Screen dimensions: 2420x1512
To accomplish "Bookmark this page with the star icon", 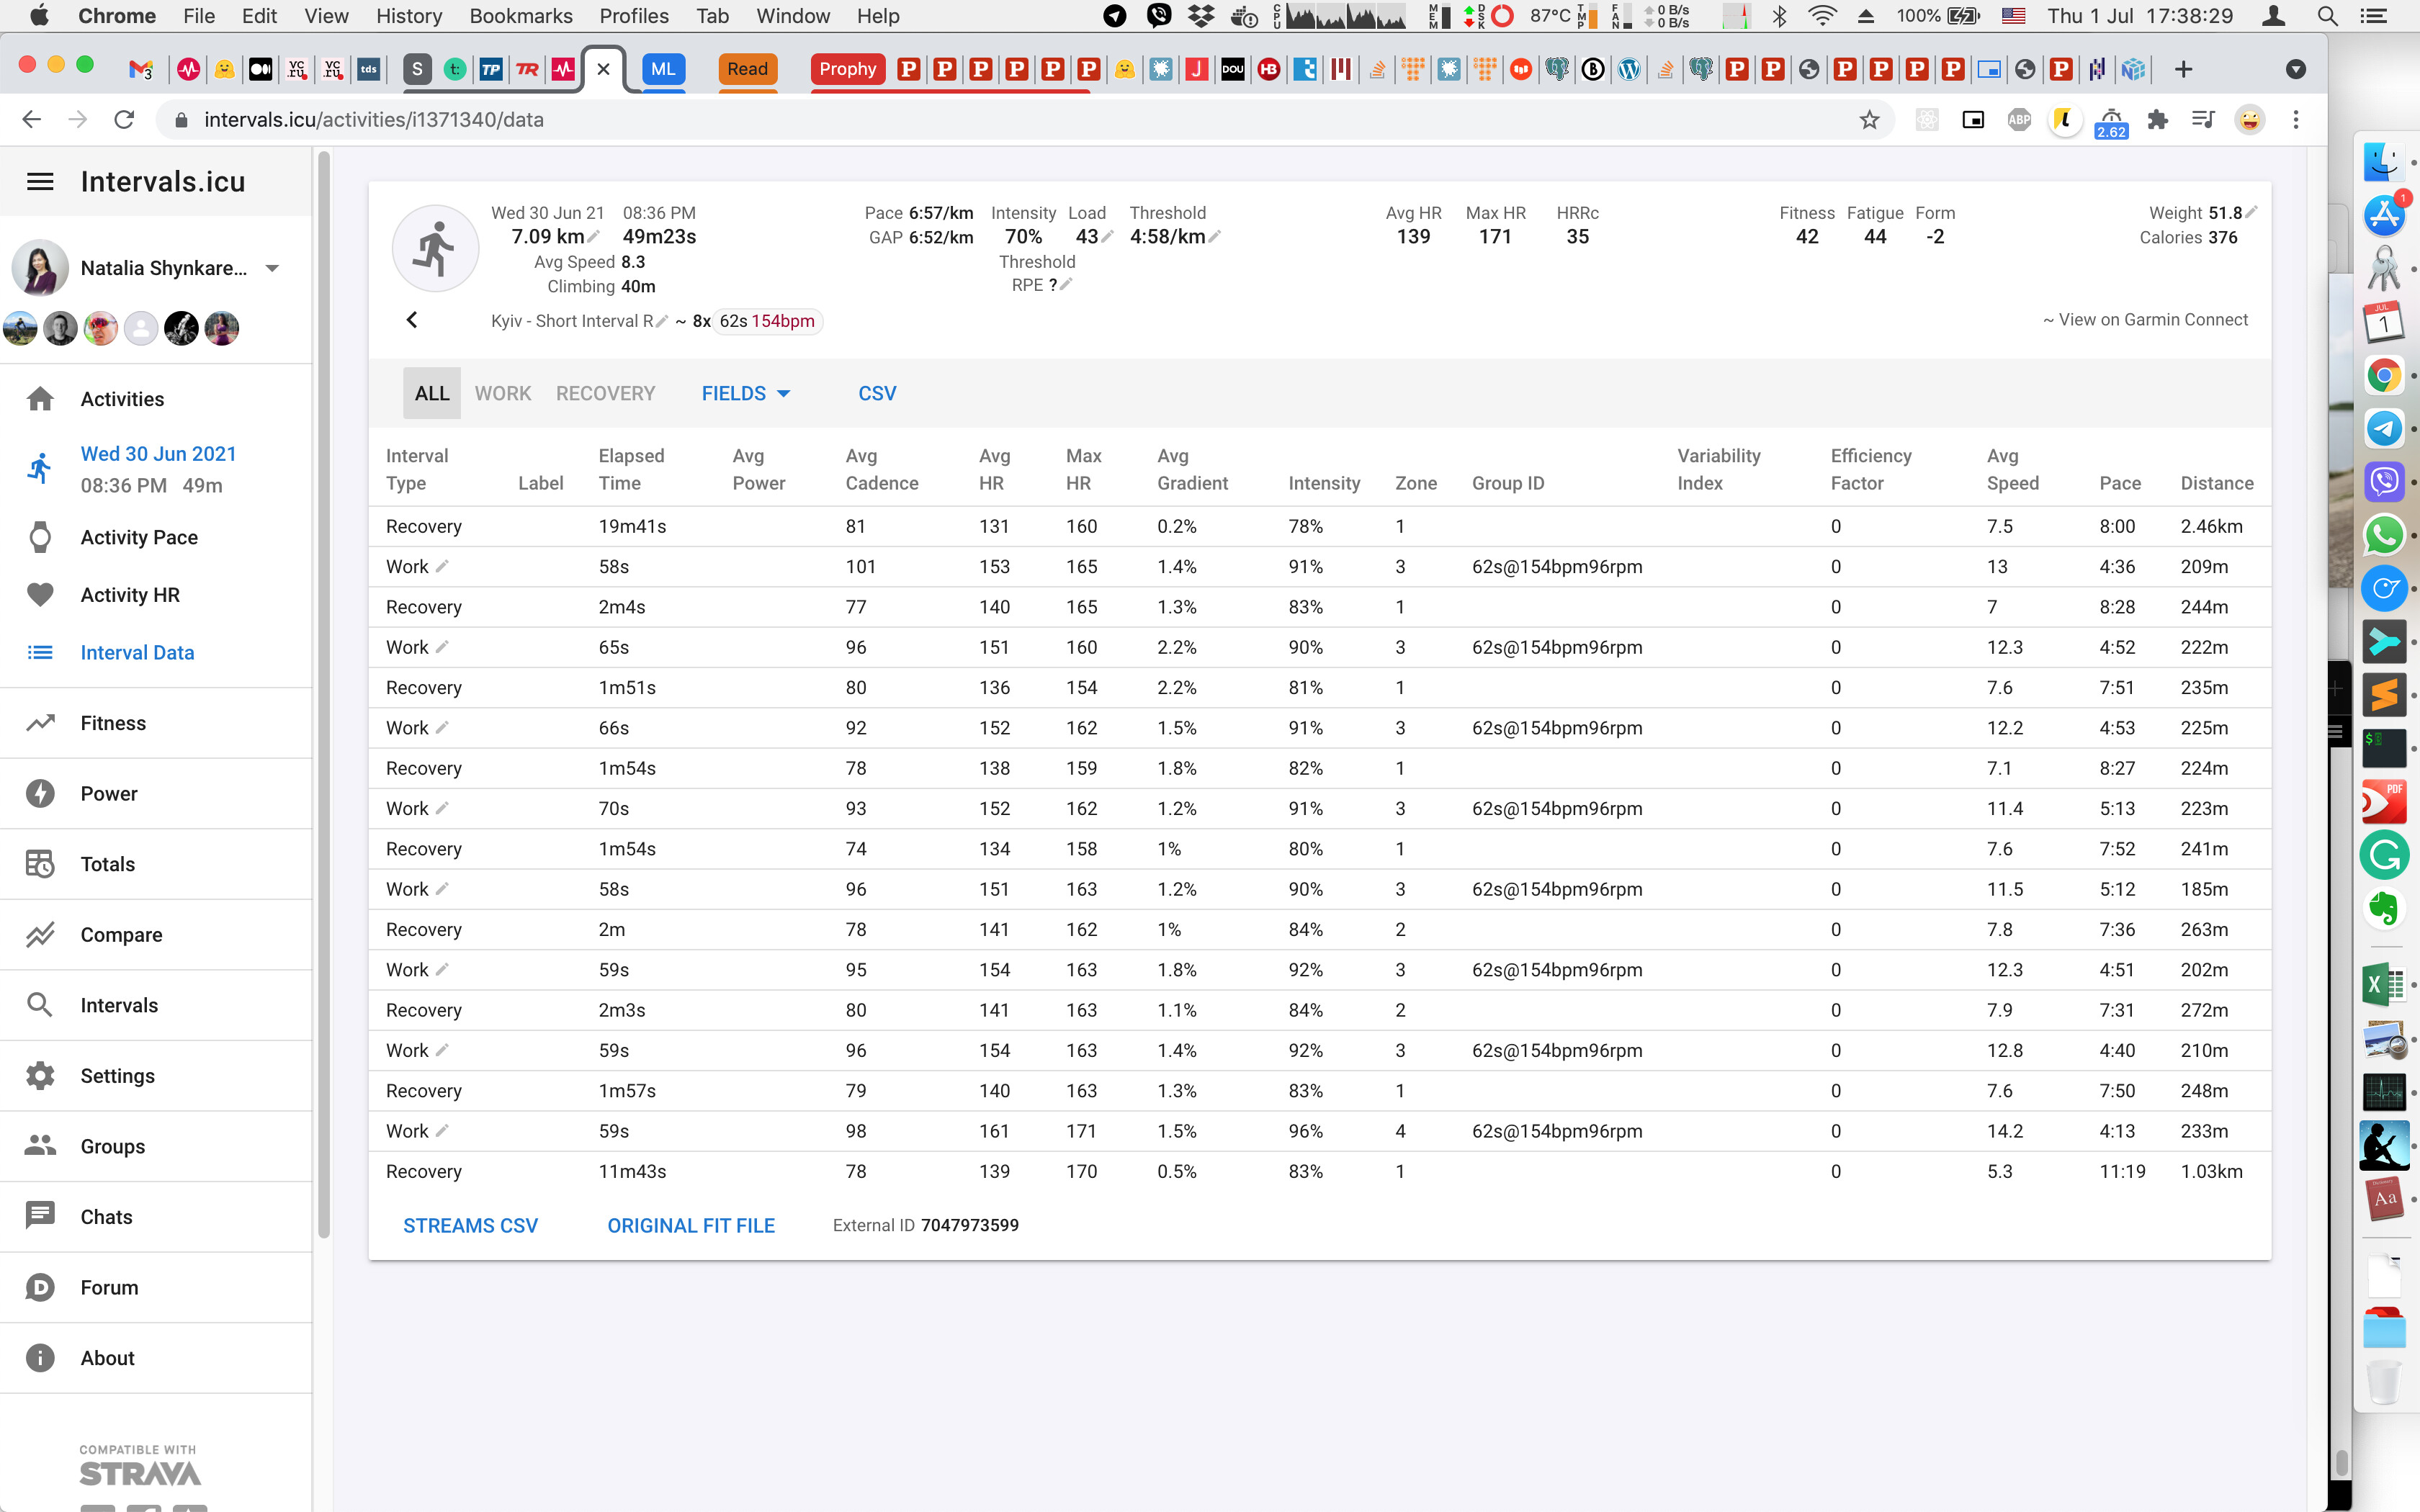I will (1869, 120).
